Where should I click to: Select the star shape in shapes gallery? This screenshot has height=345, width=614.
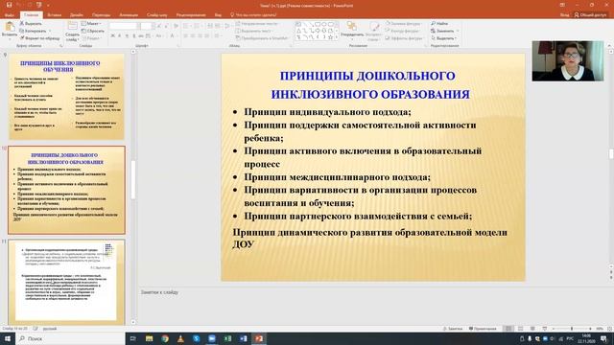tap(330, 37)
